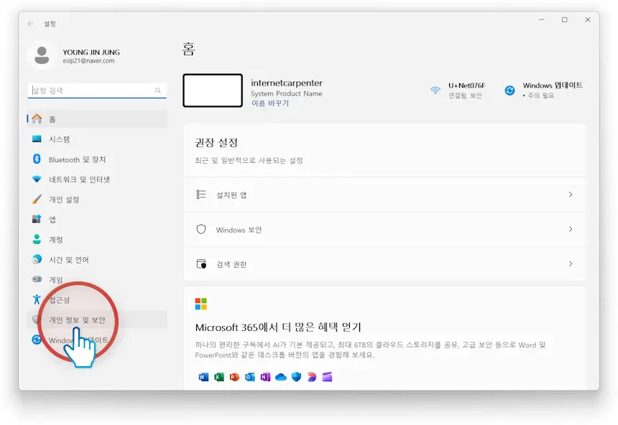Open the Word icon under Microsoft 365
This screenshot has height=425, width=618.
tap(202, 376)
